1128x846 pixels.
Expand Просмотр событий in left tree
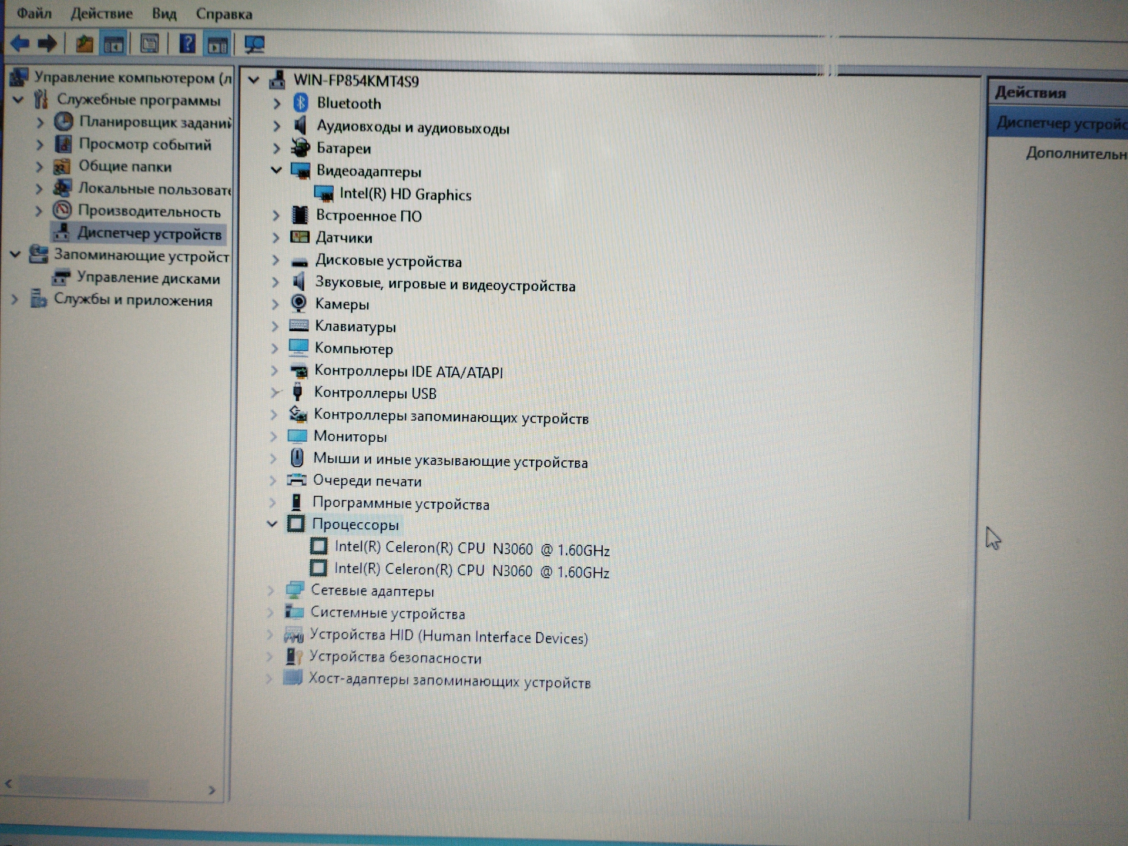point(40,144)
